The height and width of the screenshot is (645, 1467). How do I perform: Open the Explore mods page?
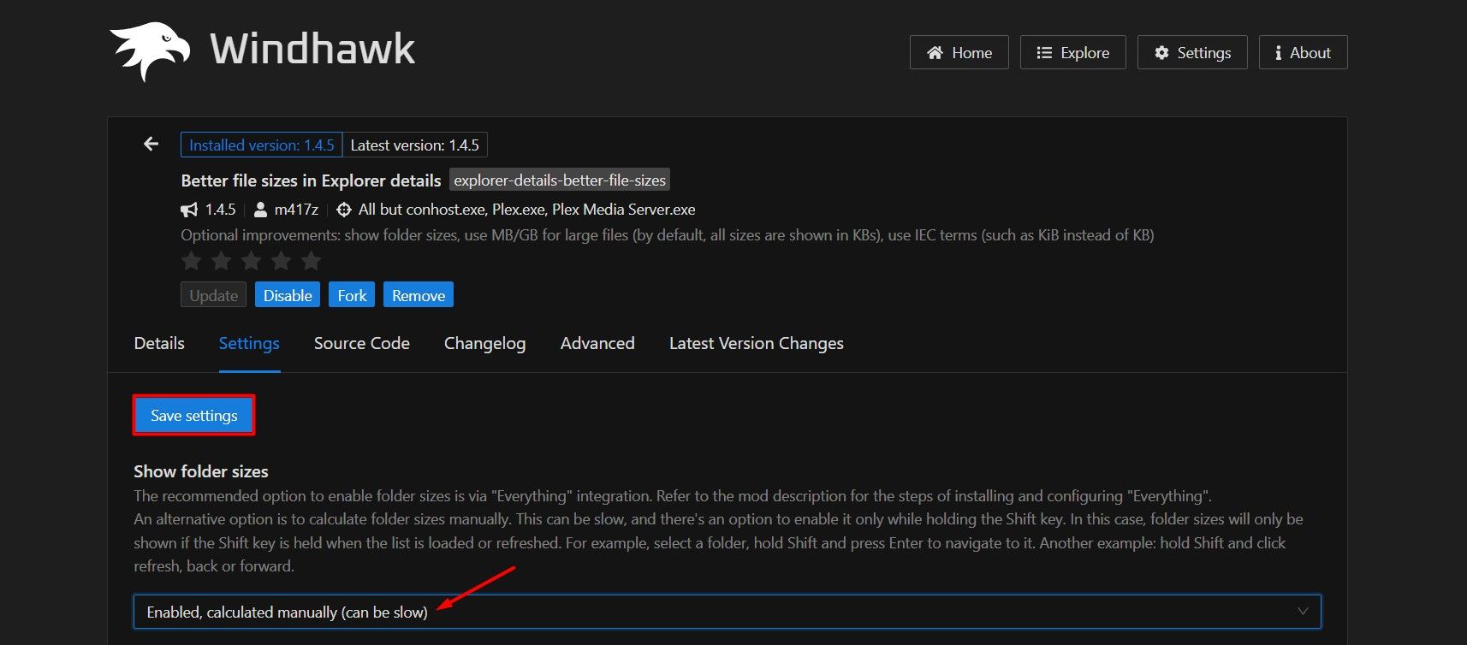(1073, 52)
